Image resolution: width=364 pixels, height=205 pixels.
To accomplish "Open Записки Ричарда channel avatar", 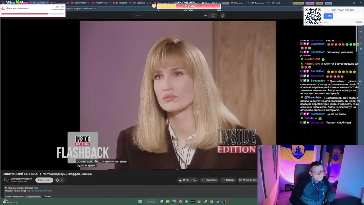I will [x=6, y=180].
